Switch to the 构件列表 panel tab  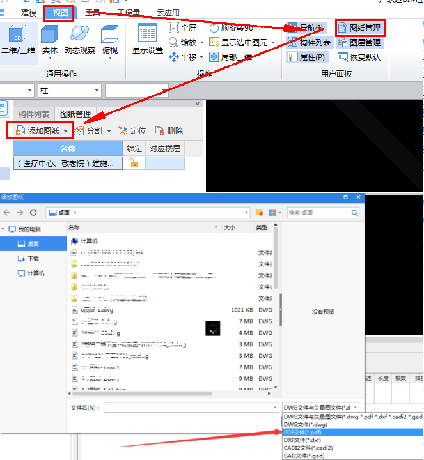tap(34, 114)
